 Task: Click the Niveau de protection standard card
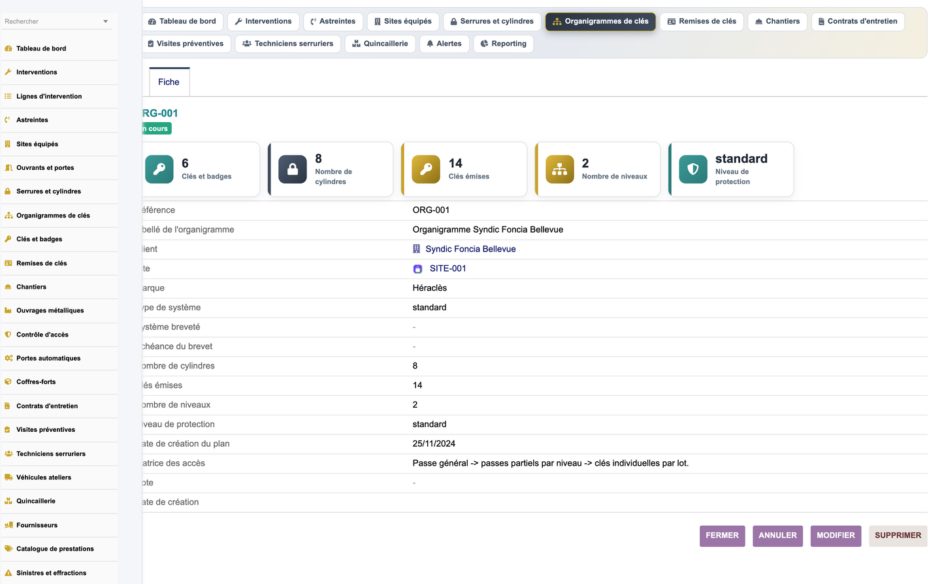coord(732,169)
